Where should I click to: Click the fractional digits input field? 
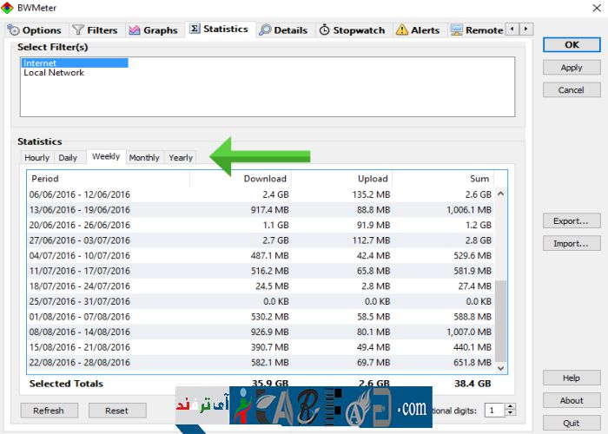pyautogui.click(x=493, y=410)
